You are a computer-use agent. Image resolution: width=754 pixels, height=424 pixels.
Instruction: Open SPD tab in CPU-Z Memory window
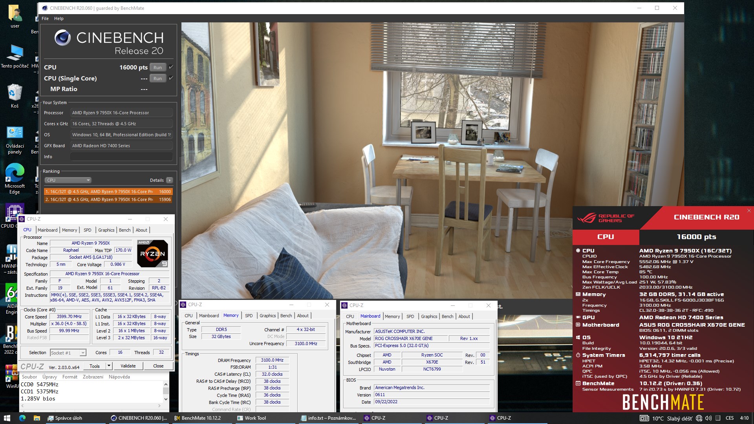249,316
